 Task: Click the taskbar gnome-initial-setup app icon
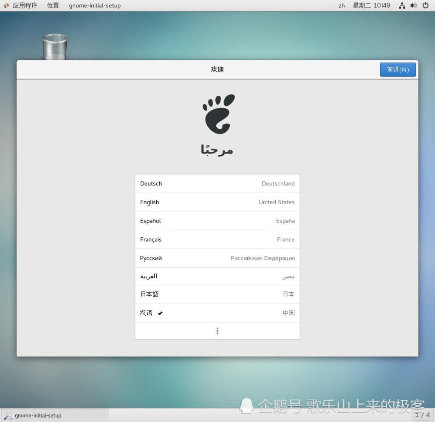(x=8, y=416)
